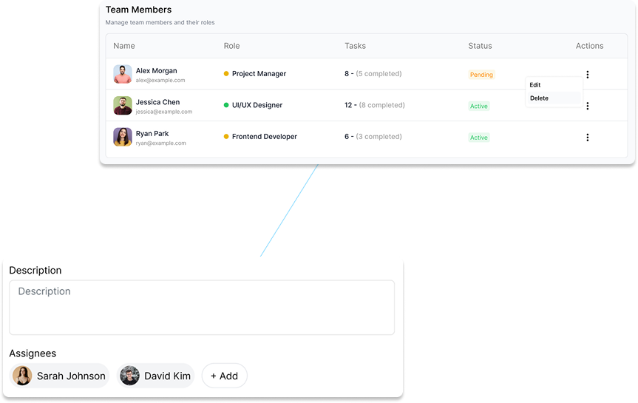638x403 pixels.
Task: Click the Tasks column header
Action: pyautogui.click(x=355, y=46)
